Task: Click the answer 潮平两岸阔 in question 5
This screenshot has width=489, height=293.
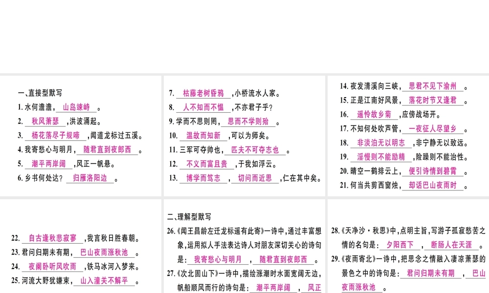Action: (x=48, y=164)
